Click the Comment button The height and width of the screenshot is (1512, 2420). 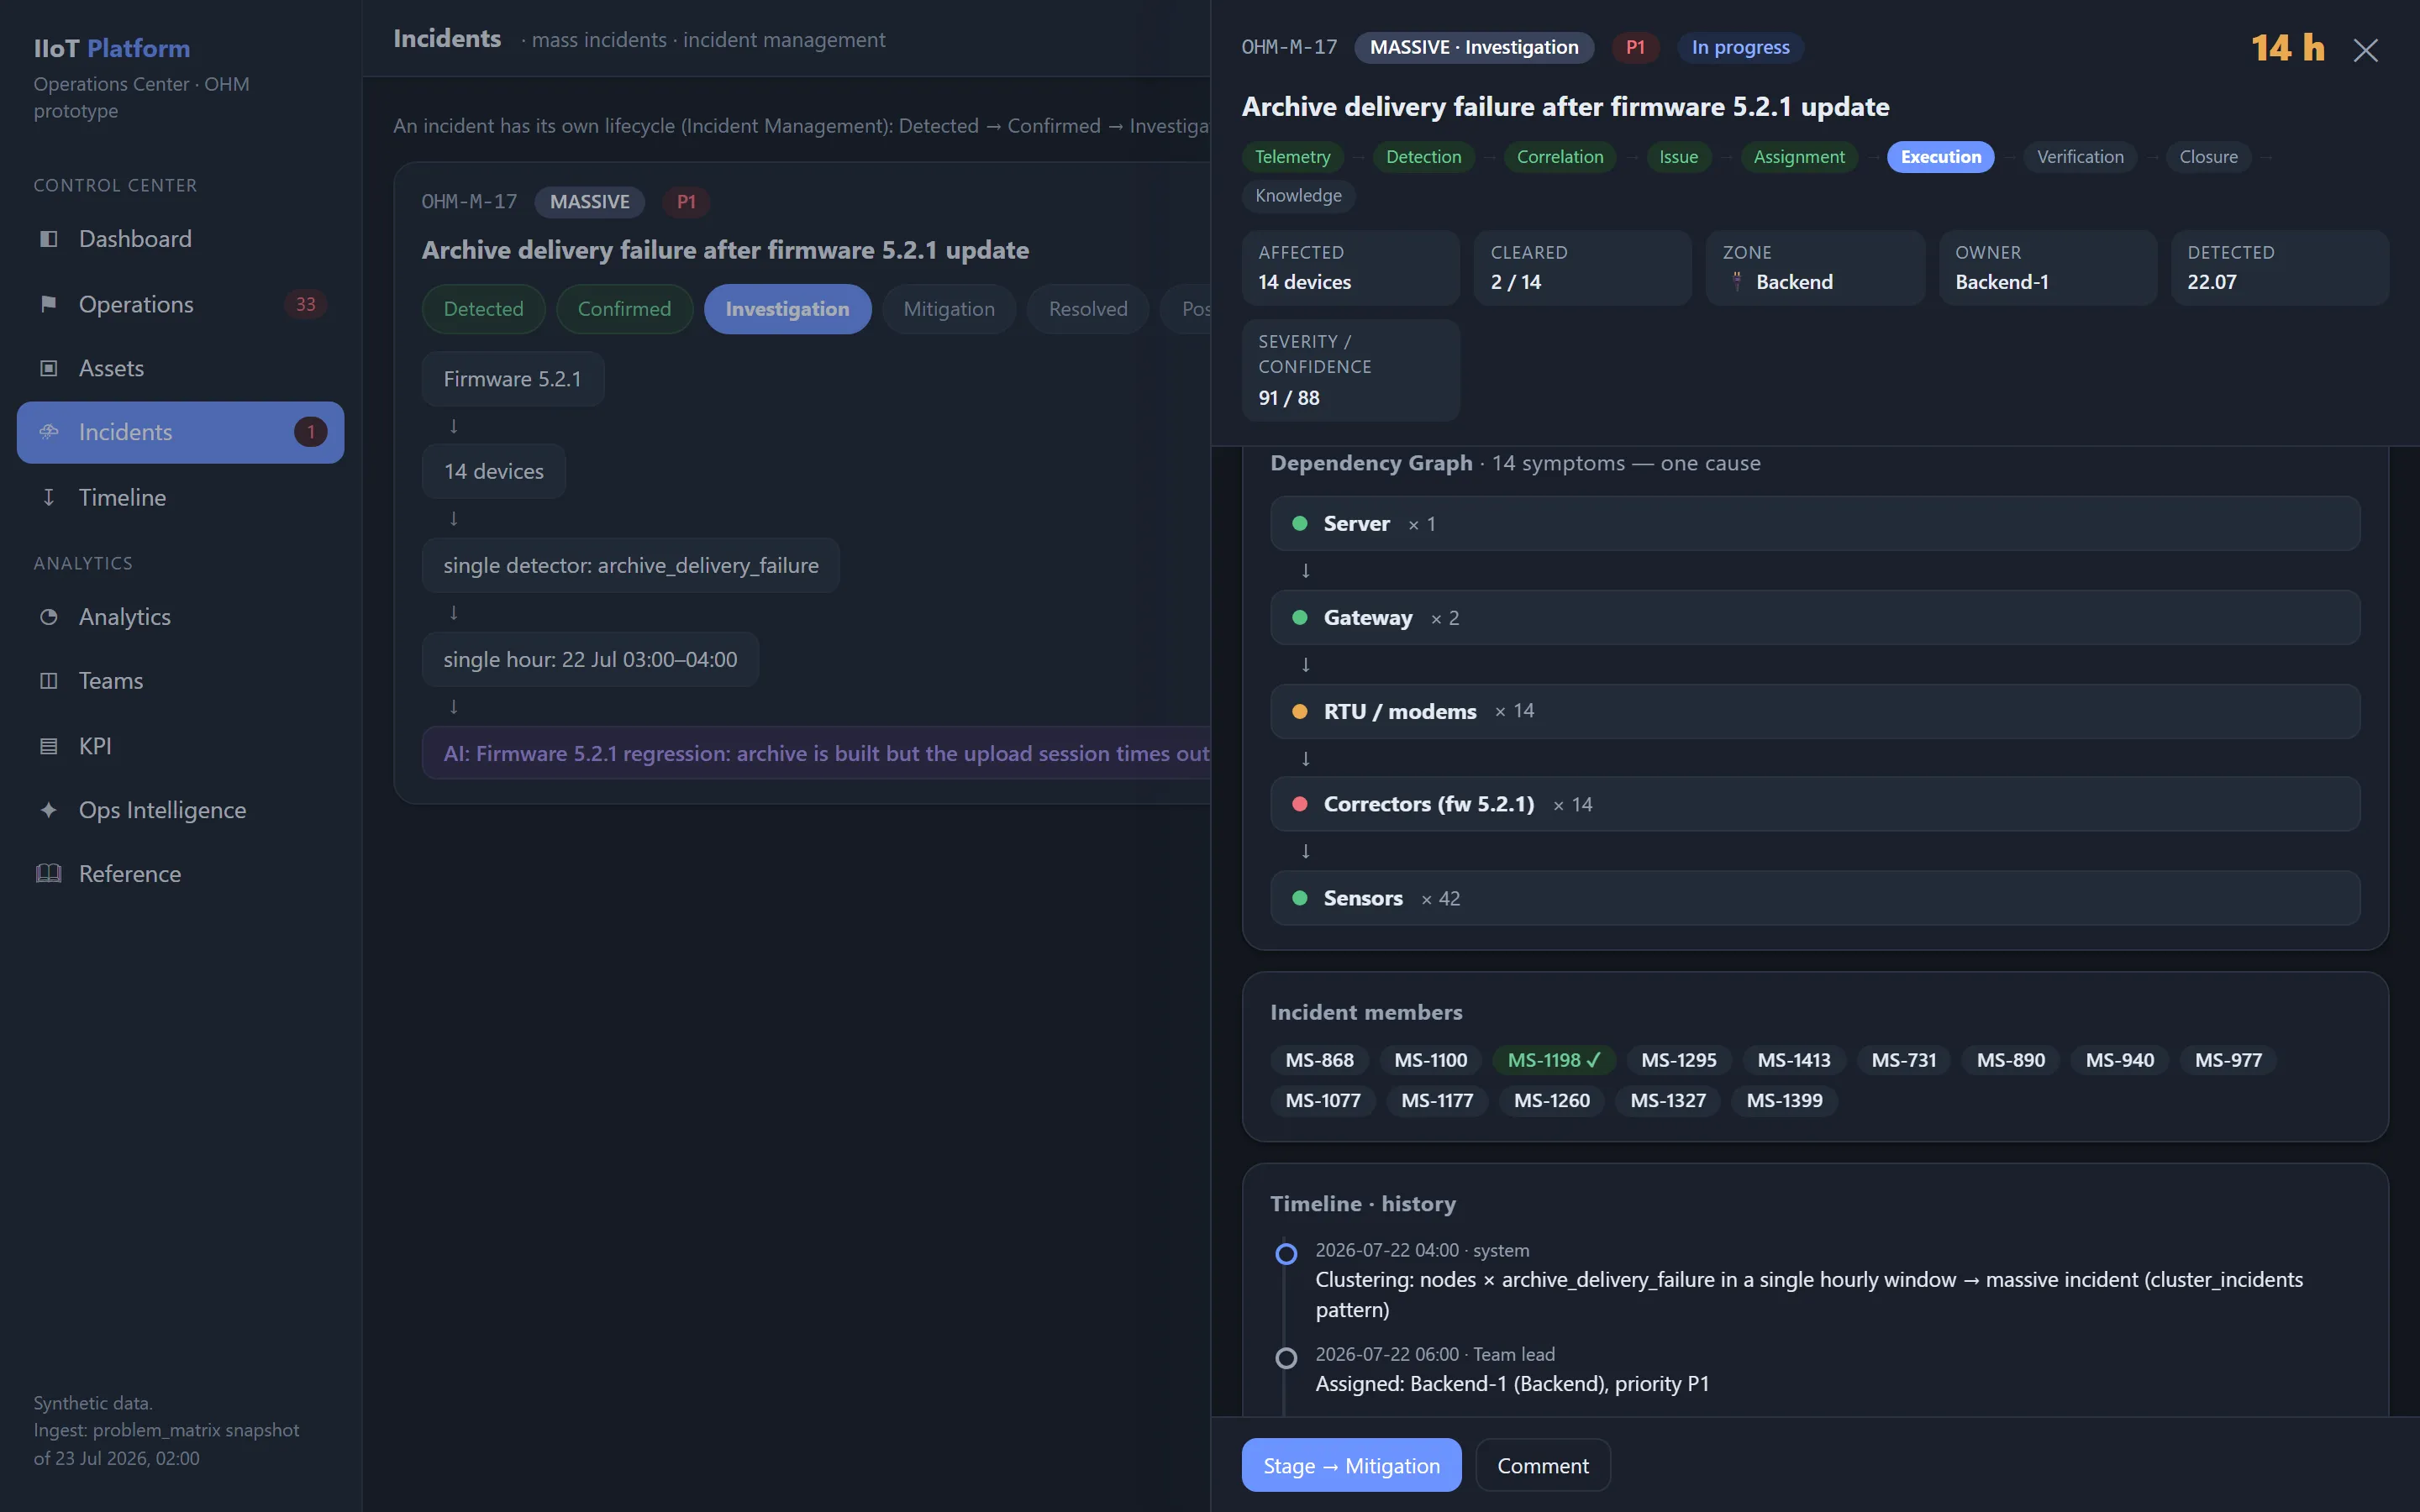pyautogui.click(x=1543, y=1465)
